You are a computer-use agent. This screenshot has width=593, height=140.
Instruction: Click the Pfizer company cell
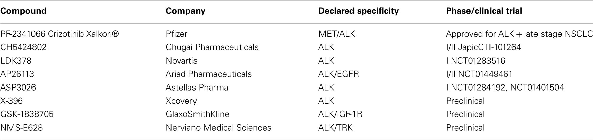(177, 34)
